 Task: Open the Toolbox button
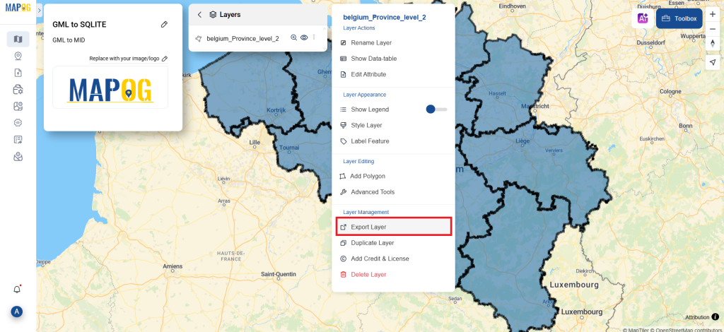(679, 18)
